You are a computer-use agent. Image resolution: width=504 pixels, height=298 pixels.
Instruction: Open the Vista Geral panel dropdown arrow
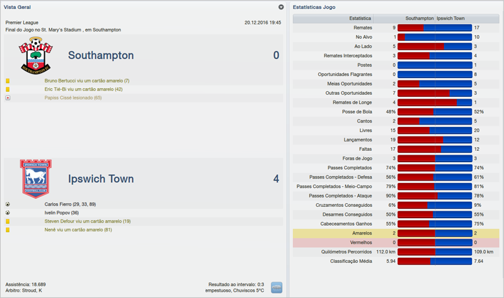[x=282, y=7]
